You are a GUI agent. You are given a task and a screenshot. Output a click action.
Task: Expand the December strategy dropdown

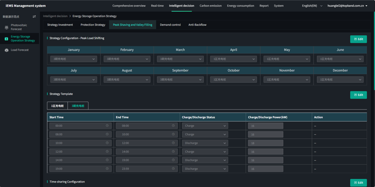click(x=340, y=80)
